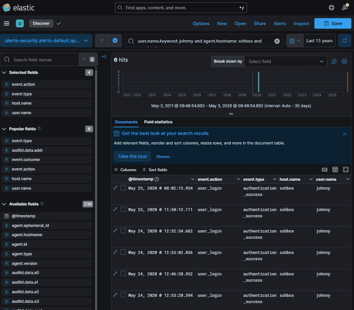Open the help menu icon
Screen dimensions: 354x310
click(x=331, y=8)
